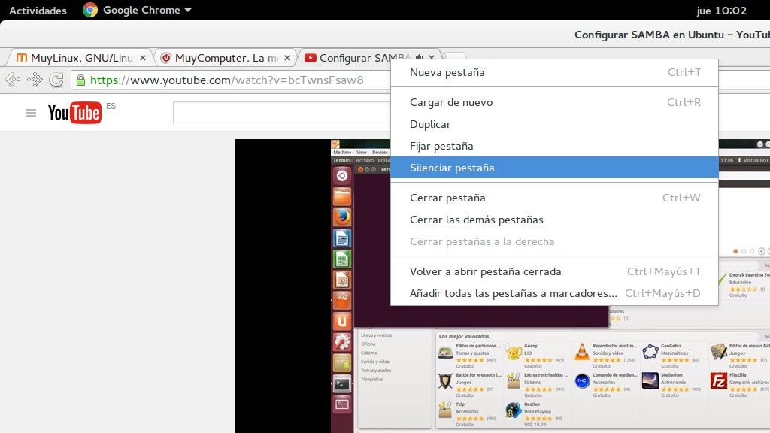Click the Bastion role-playing game icon
The image size is (770, 433).
tap(514, 411)
